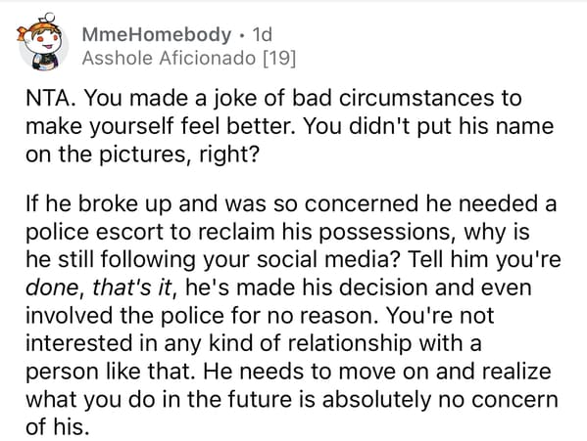Click the phrase 'absolutely no concern'
587x441 pixels.
click(x=440, y=399)
